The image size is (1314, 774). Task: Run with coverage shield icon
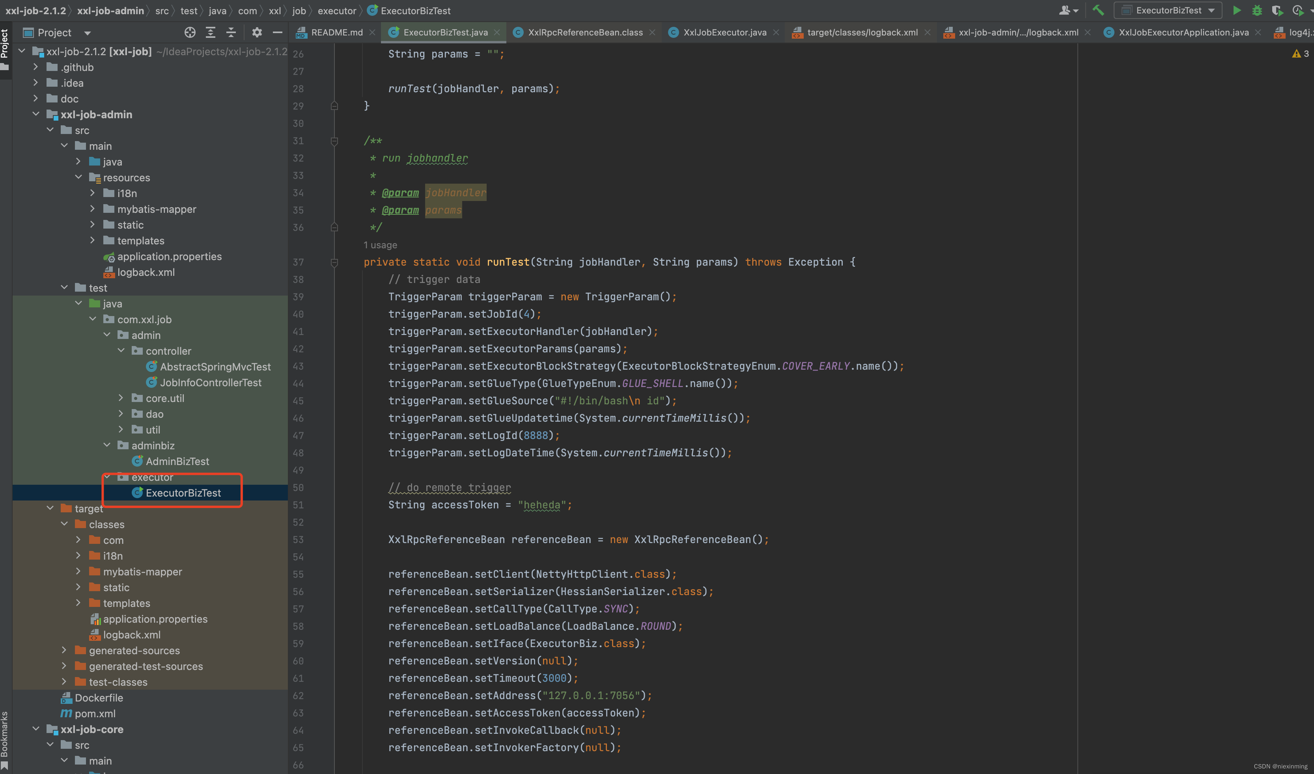[1277, 10]
